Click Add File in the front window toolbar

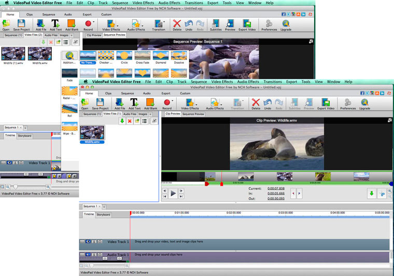(x=120, y=104)
